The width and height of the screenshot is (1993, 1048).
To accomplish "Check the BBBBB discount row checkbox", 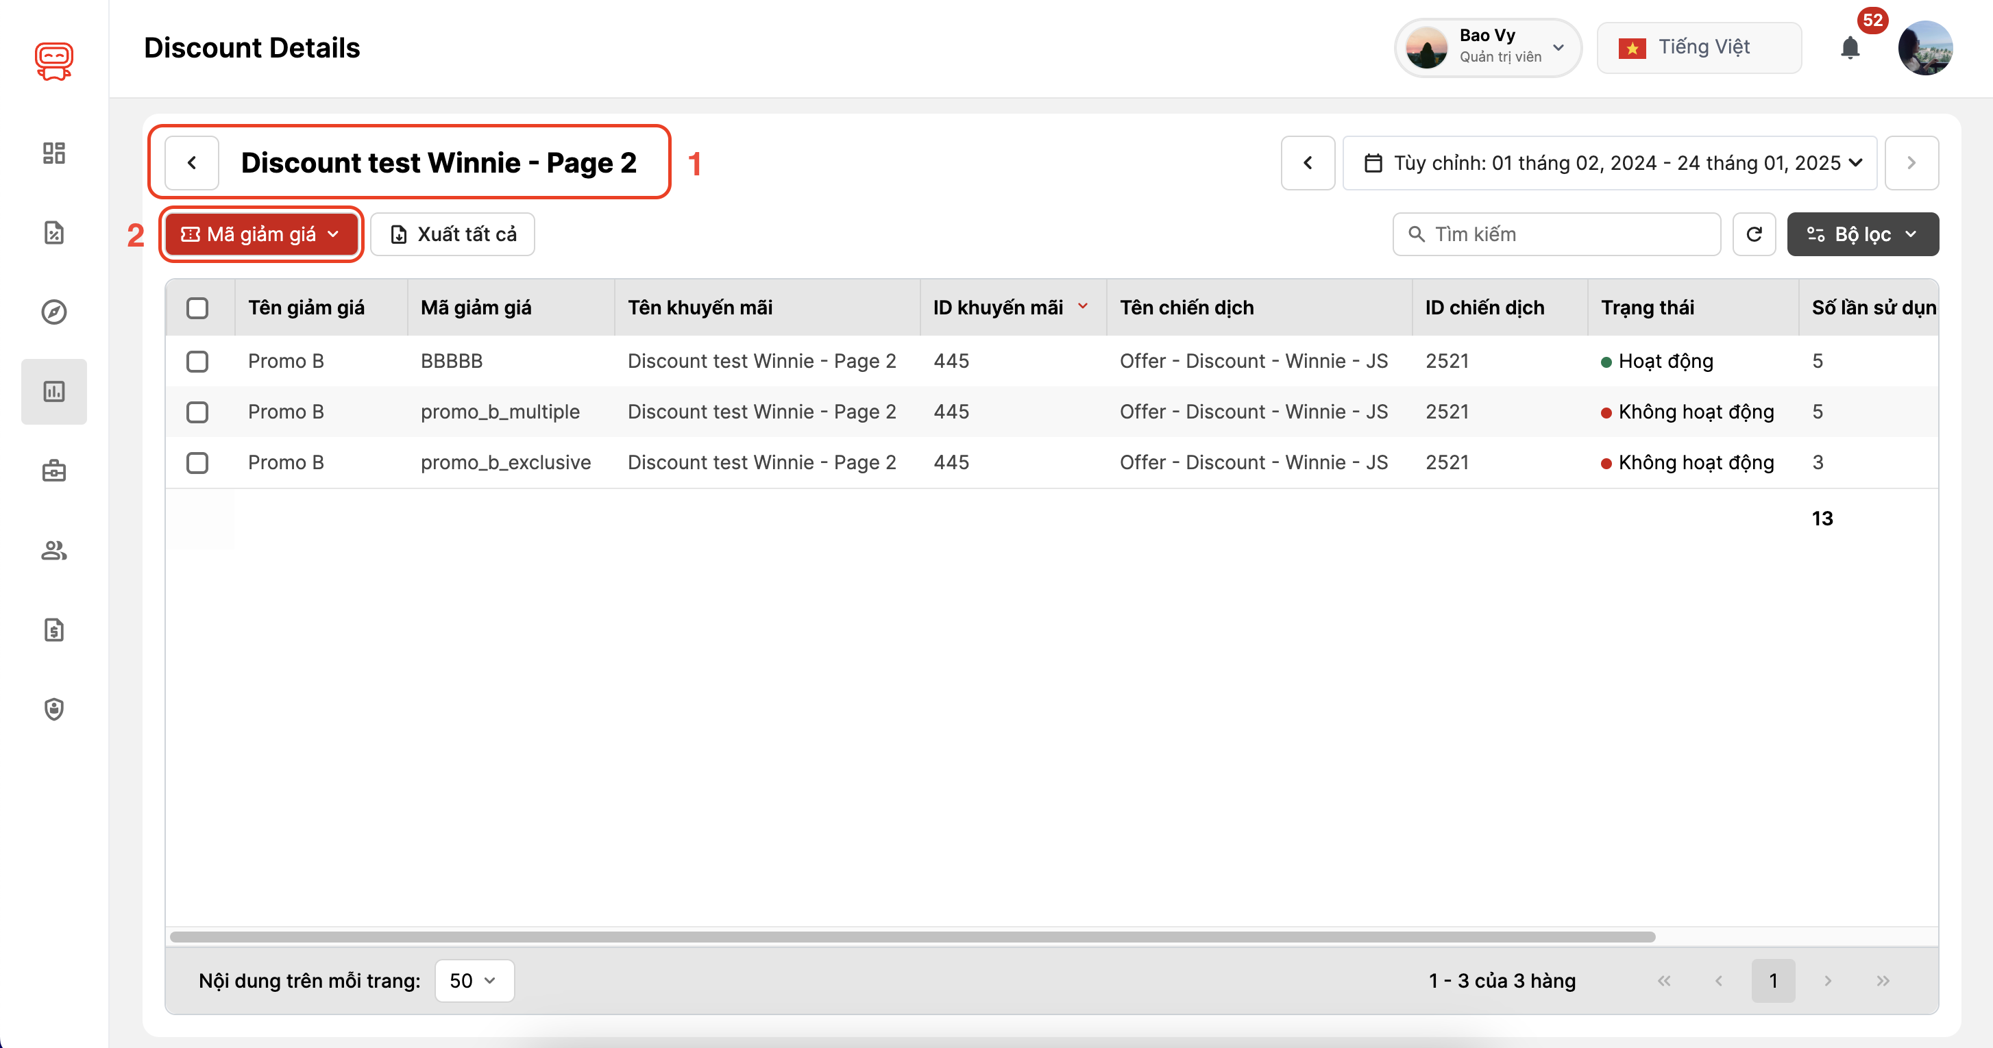I will 197,361.
